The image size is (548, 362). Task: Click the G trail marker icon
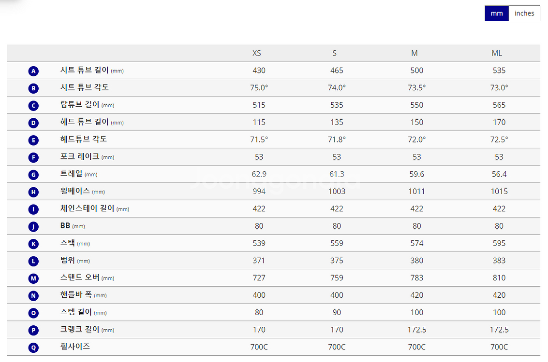click(x=33, y=175)
